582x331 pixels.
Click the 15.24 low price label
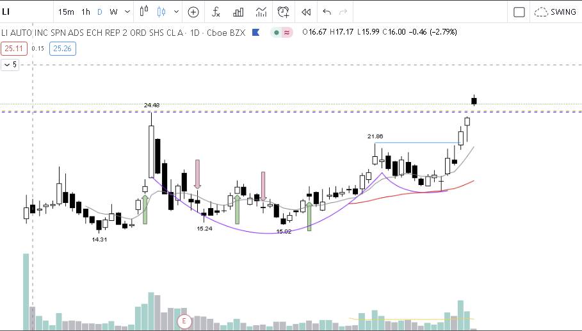pyautogui.click(x=204, y=229)
